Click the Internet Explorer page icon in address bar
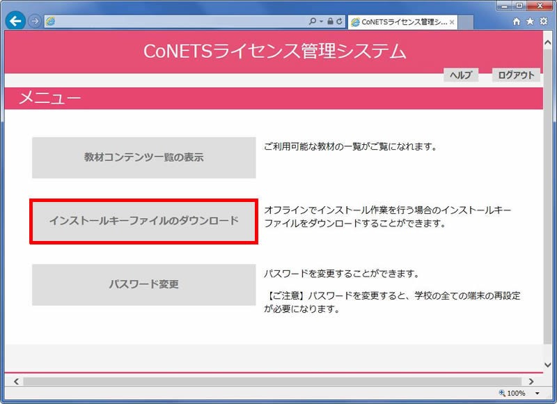 click(51, 22)
